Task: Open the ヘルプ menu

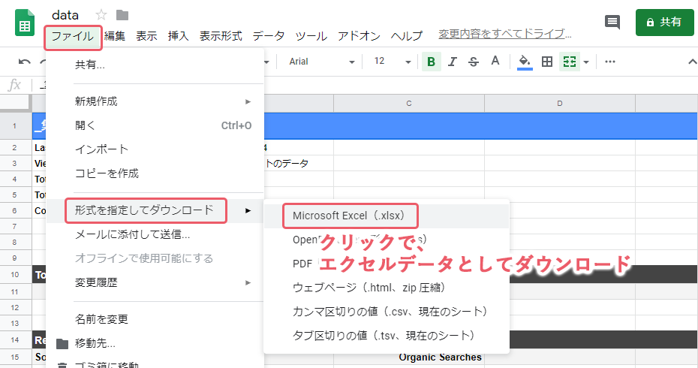Action: tap(407, 36)
